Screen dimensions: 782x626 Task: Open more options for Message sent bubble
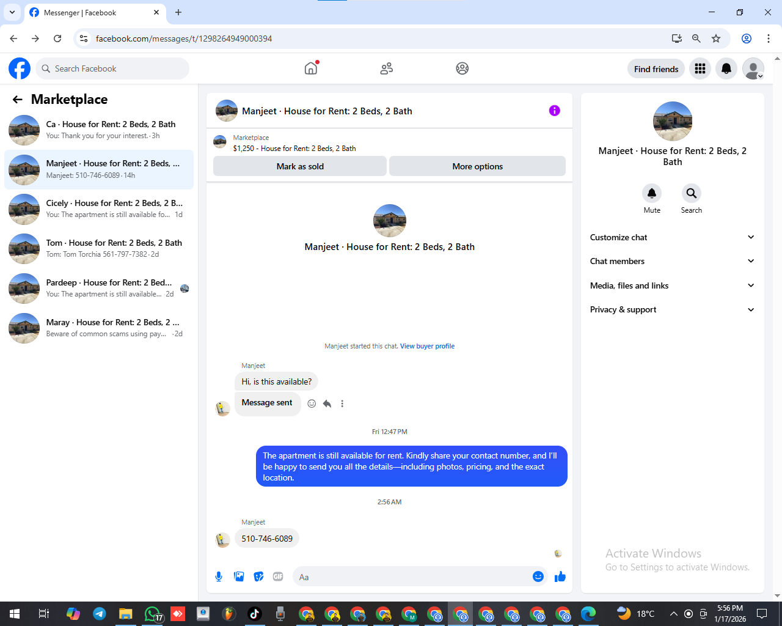[x=343, y=403]
